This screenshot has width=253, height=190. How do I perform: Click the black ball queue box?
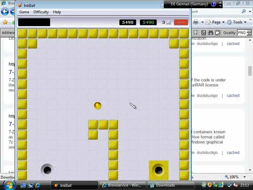click(x=34, y=22)
